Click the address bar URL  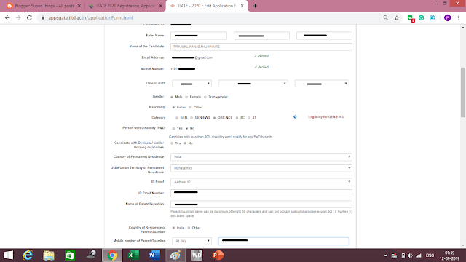coord(90,17)
